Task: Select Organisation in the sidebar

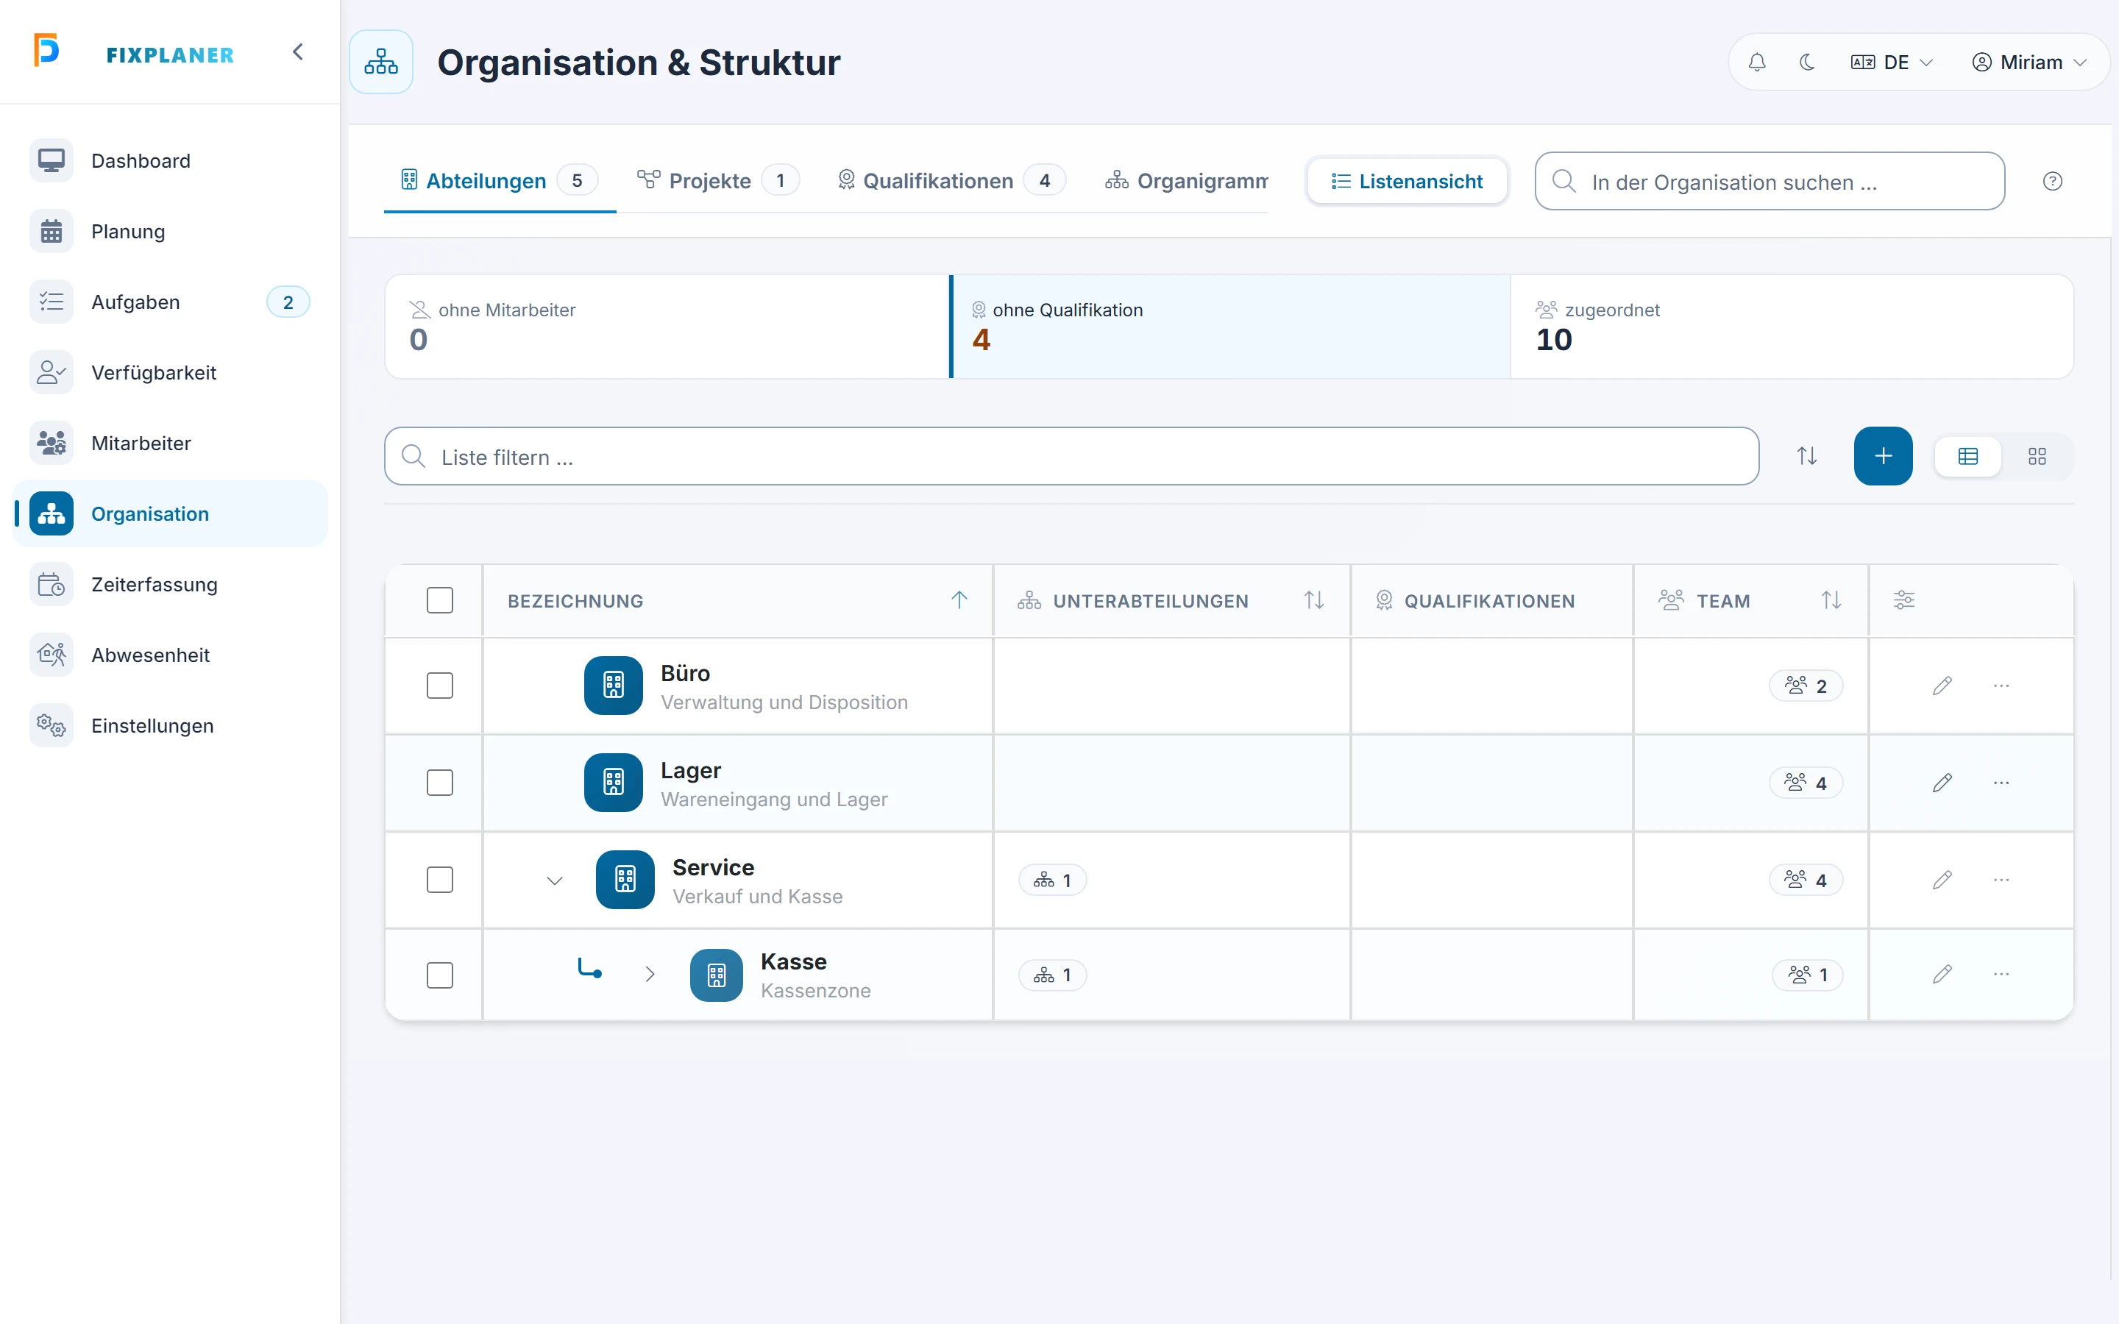Action: (x=170, y=514)
